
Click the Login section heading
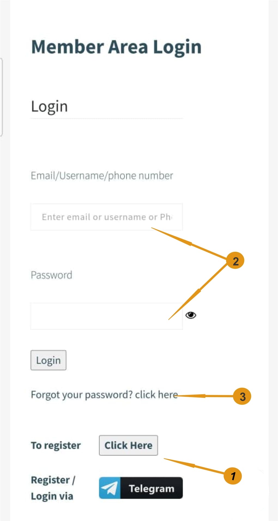coord(49,106)
